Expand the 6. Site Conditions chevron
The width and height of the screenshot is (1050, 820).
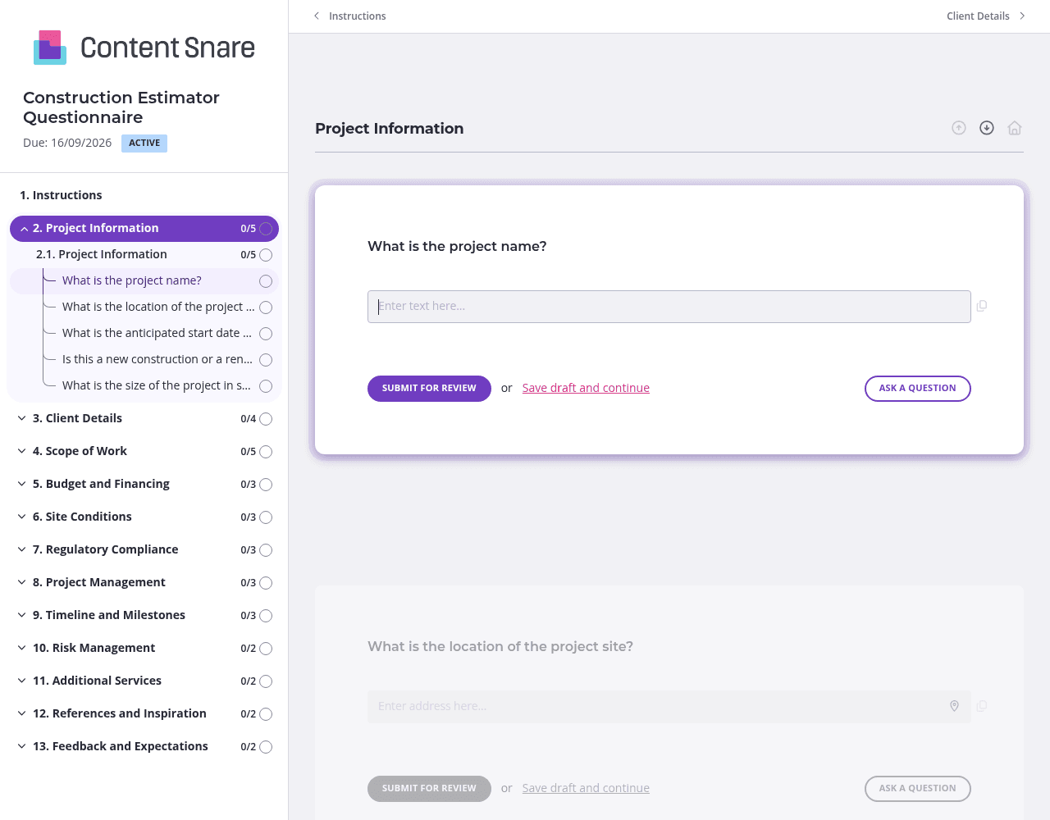coord(21,517)
